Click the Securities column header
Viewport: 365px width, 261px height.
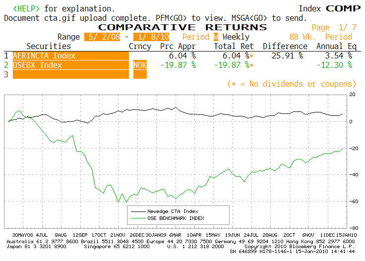click(x=49, y=46)
